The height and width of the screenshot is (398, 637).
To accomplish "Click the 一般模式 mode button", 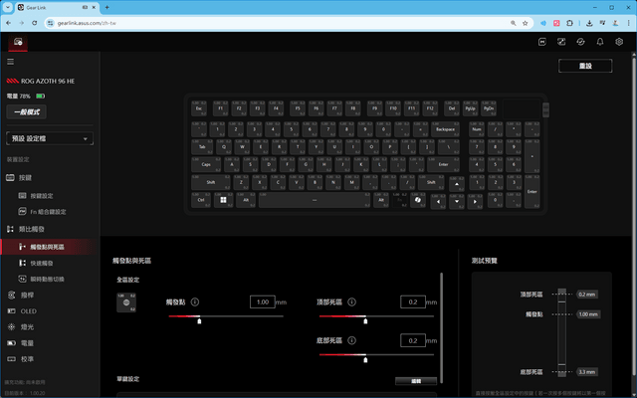I will [27, 111].
